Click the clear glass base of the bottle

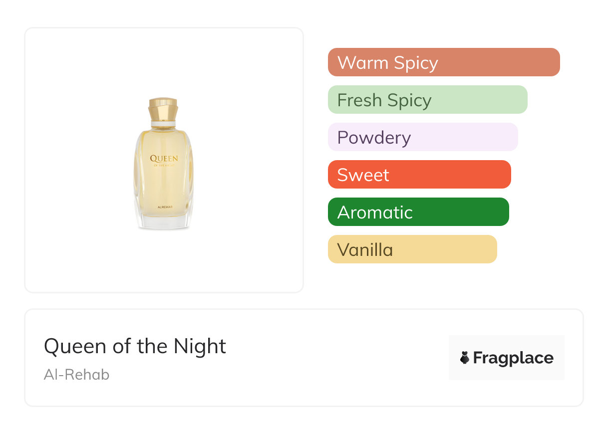[164, 222]
